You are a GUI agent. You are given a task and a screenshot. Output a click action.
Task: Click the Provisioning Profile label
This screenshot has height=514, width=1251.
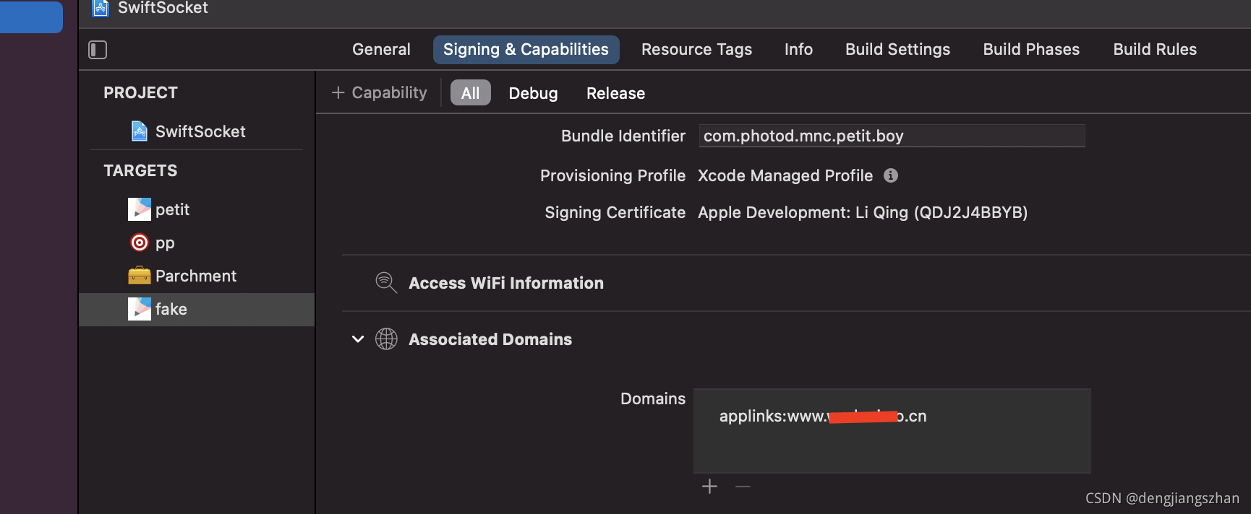click(612, 175)
